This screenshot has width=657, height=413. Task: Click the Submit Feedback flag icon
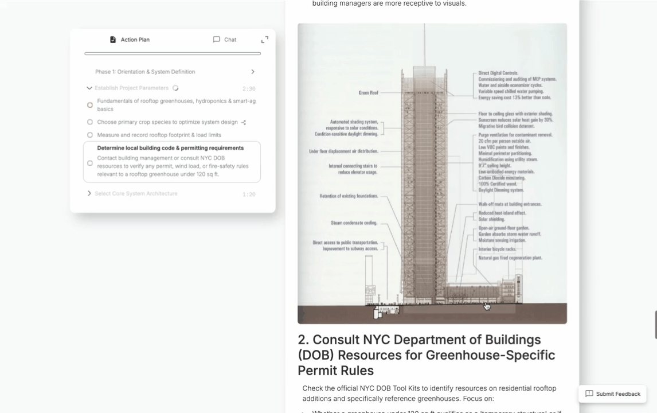pos(589,393)
